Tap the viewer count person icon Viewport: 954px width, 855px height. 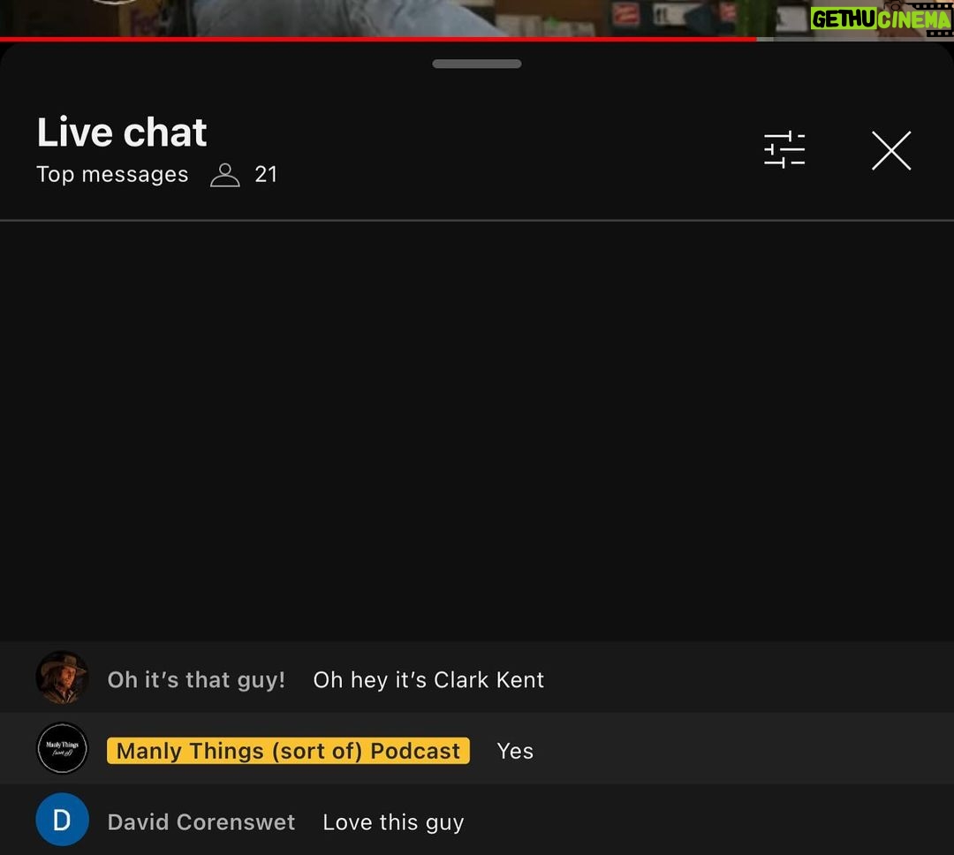click(x=225, y=175)
